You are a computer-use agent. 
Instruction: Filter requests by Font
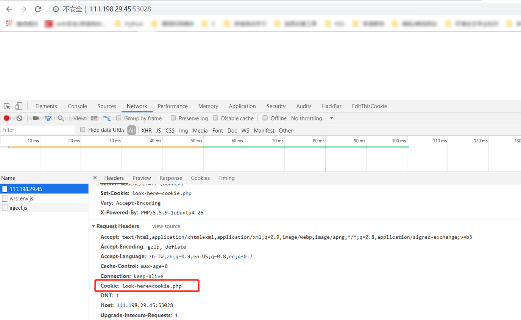point(218,130)
